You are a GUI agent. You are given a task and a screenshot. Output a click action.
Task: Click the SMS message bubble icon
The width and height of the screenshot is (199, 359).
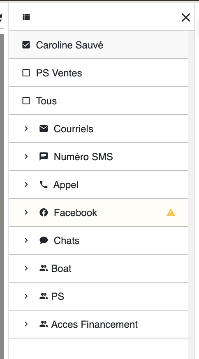coord(44,156)
